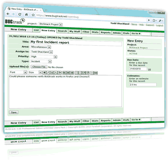Switch to the Search tab
Viewport: 168px width, 164px height.
[62, 31]
